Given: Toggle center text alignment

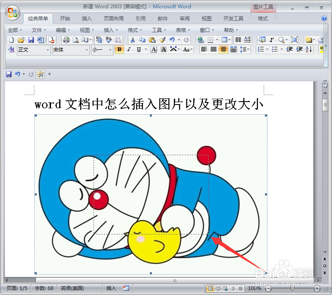Looking at the screenshot, I should (224, 50).
